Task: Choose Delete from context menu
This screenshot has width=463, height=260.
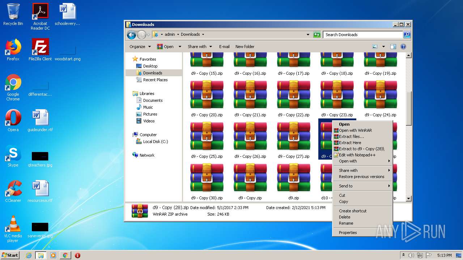Action: 362,217
